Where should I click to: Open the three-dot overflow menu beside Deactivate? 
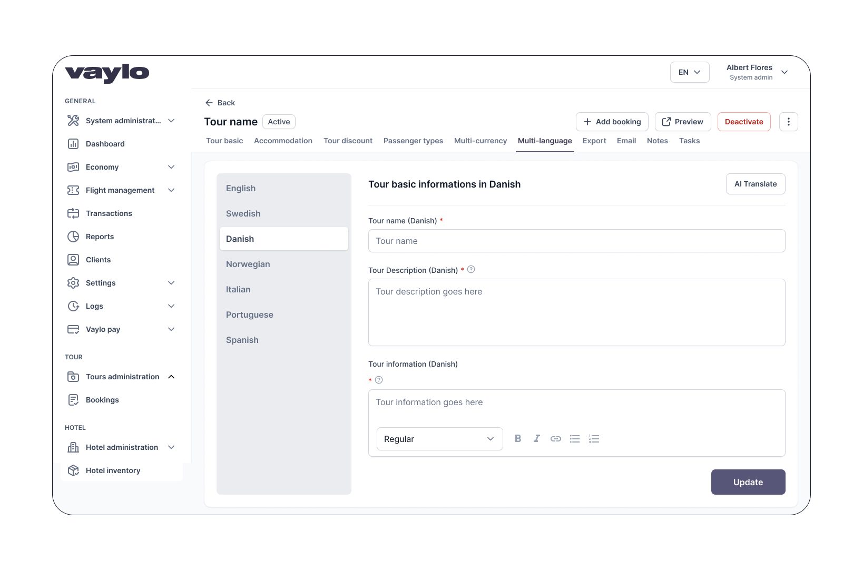(x=789, y=122)
